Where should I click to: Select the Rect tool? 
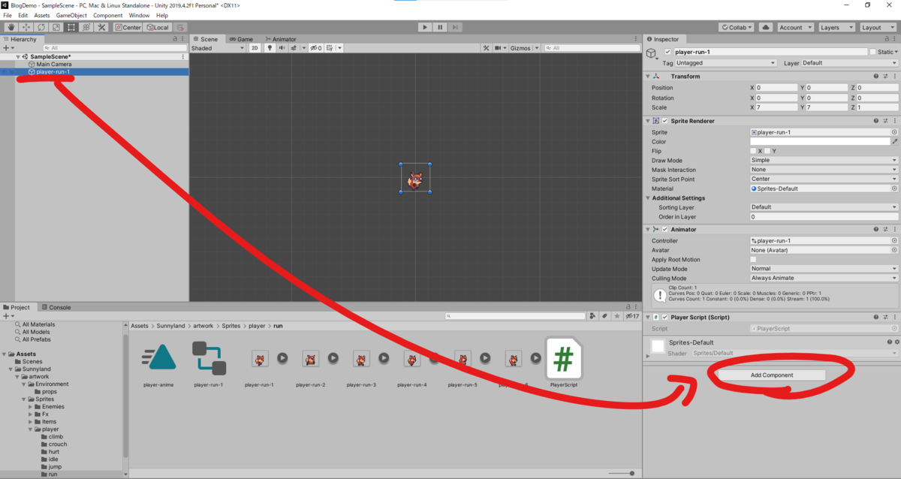(x=71, y=27)
